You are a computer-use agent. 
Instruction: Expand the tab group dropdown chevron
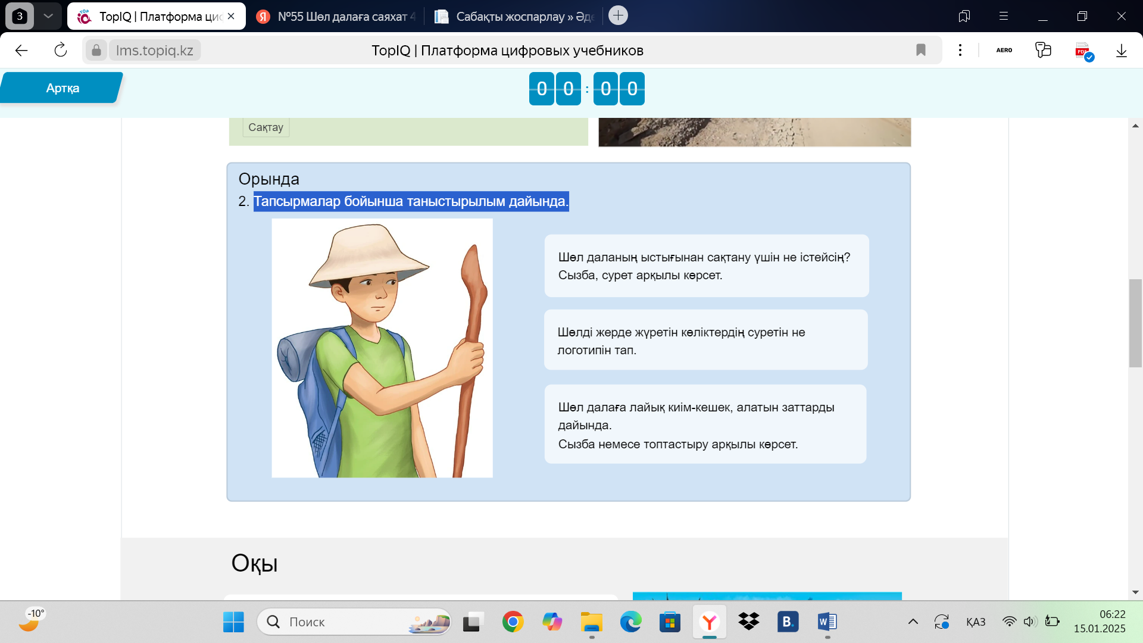[x=48, y=16]
